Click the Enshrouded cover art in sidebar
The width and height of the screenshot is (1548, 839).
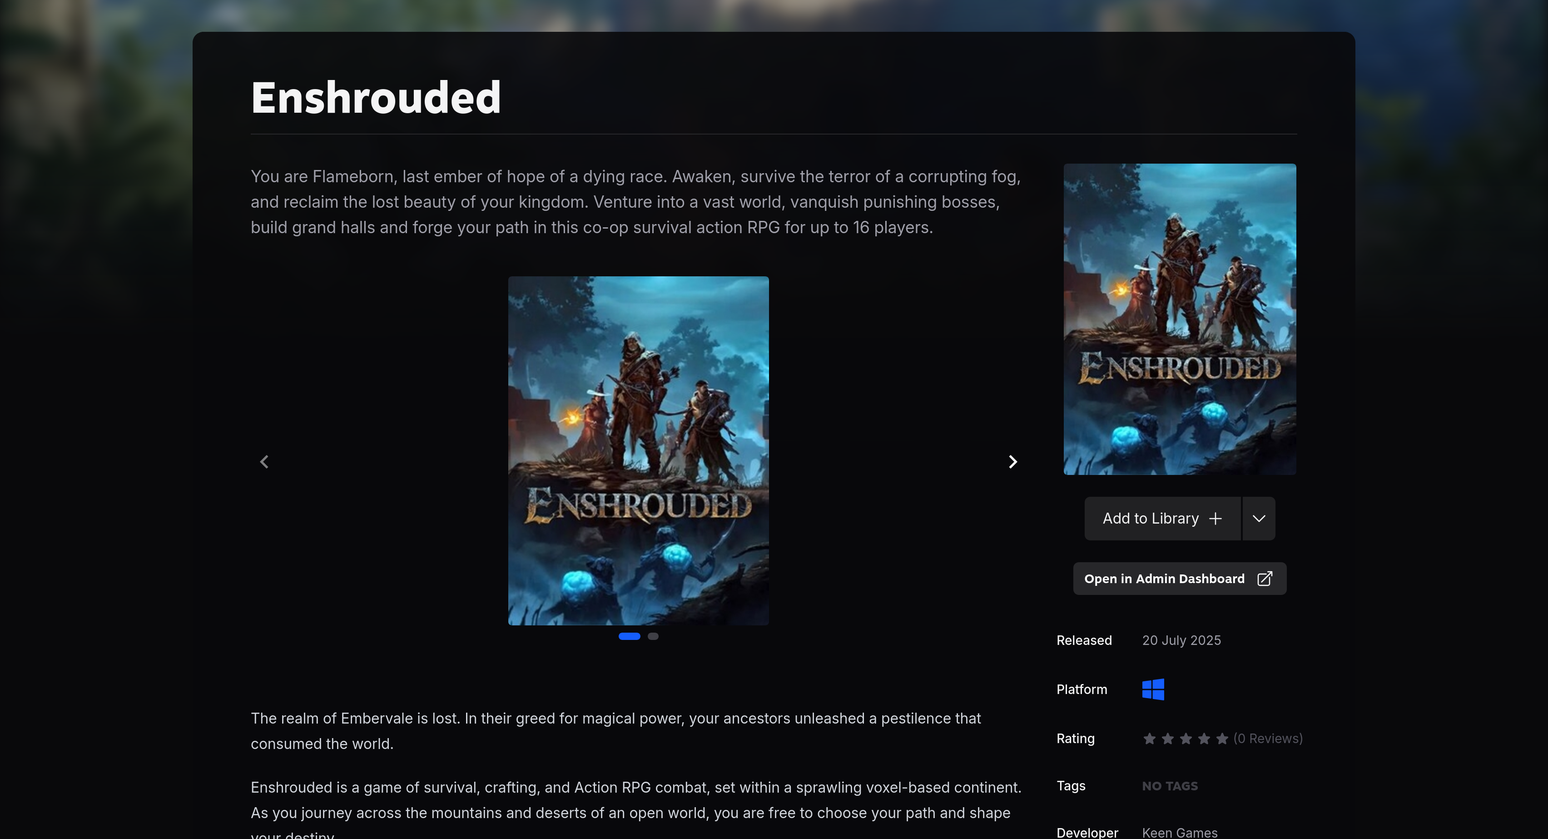tap(1179, 319)
